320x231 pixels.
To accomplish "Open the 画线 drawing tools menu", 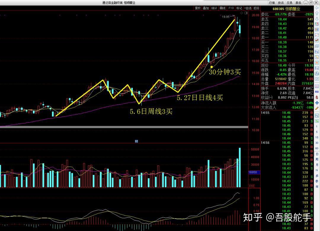I will pos(223,8).
